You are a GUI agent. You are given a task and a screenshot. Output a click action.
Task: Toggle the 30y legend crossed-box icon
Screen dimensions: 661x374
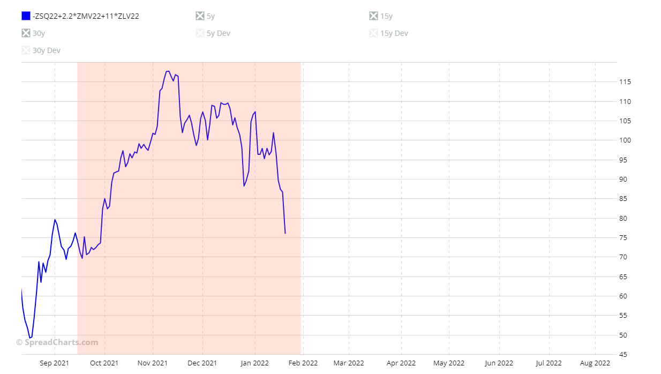tap(26, 33)
